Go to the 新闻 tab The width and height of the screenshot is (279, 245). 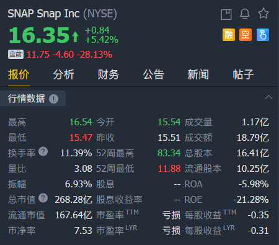tap(198, 74)
